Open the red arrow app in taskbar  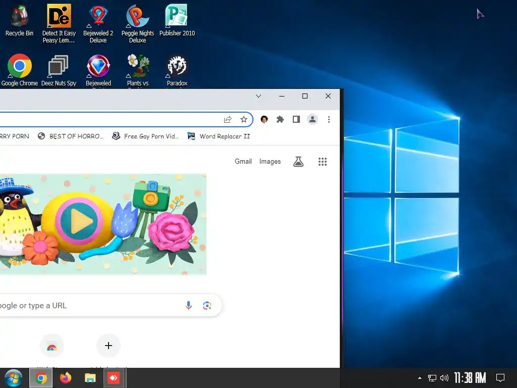pos(114,378)
